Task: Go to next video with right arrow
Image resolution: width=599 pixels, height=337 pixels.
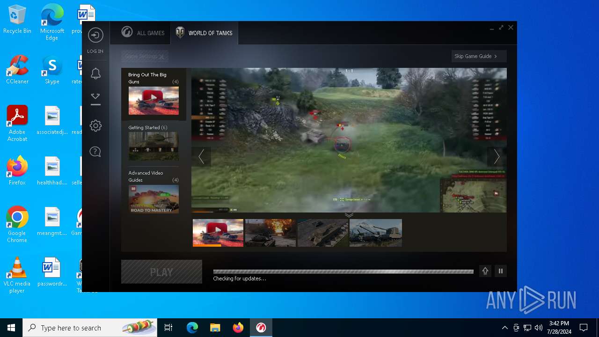Action: 497,156
